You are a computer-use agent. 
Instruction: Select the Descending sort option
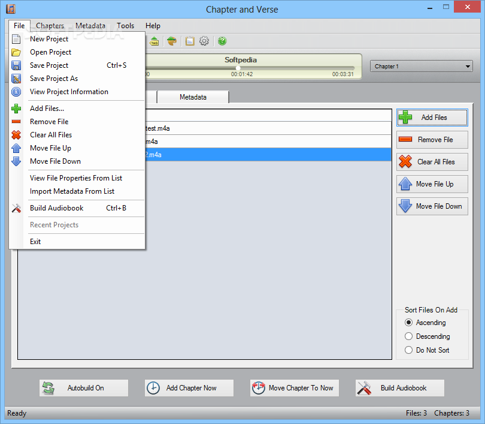coord(428,336)
